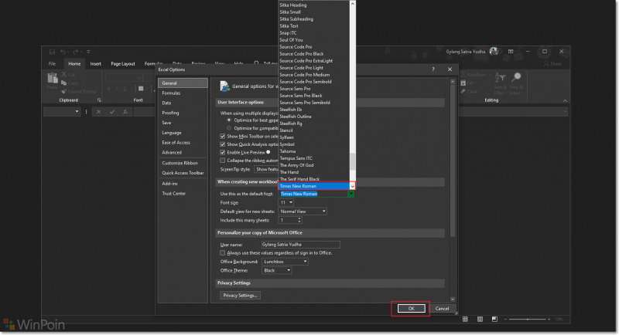Click the formula bar Enter checkmark icon
Screen dimensions: 619x335
[112, 112]
